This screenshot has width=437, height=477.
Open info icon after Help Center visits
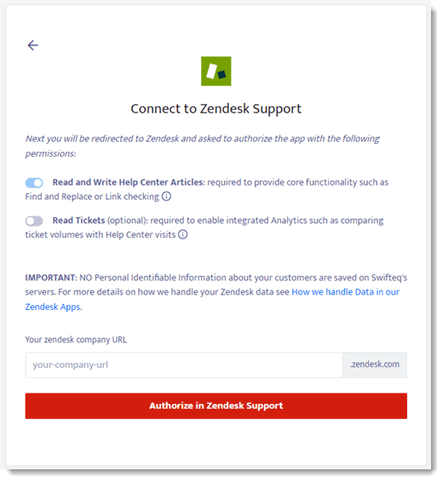click(182, 234)
